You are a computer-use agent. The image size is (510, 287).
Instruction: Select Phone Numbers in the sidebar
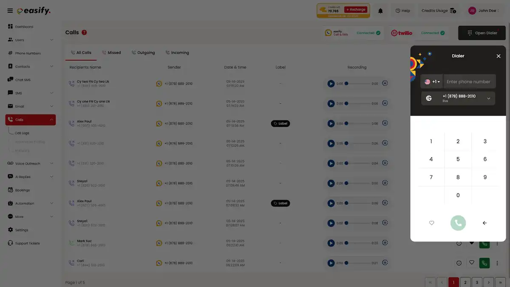pyautogui.click(x=28, y=52)
